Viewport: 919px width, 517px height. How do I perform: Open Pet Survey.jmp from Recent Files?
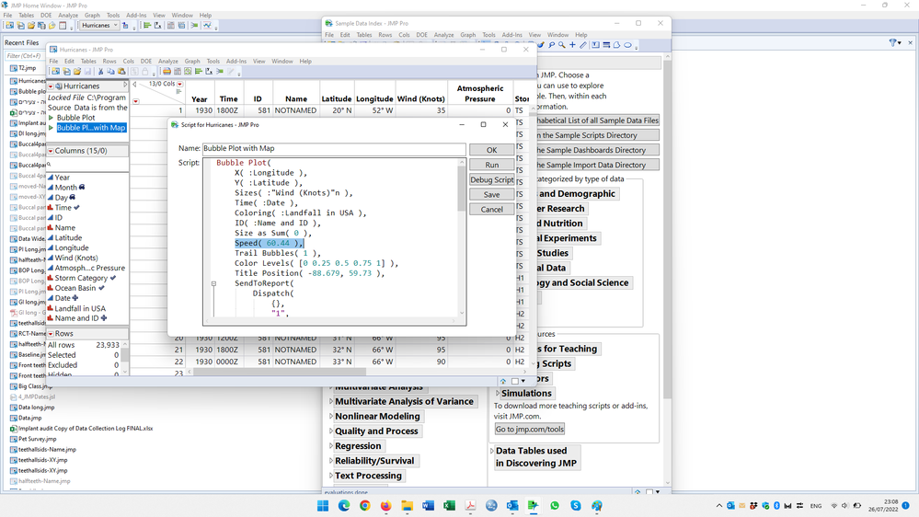coord(38,439)
